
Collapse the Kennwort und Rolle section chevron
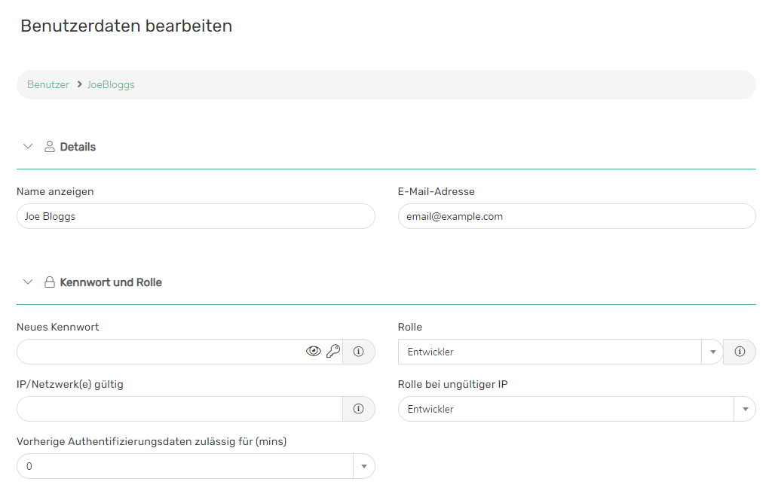pyautogui.click(x=29, y=282)
